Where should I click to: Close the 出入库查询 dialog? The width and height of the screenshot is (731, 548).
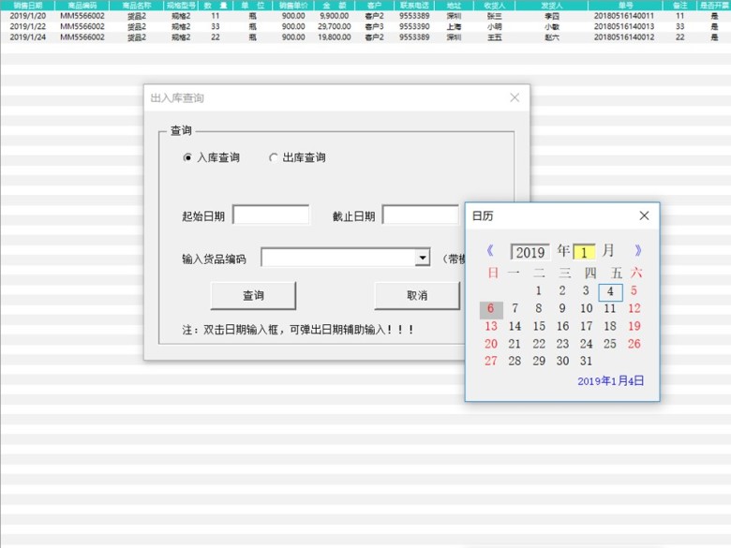click(515, 97)
